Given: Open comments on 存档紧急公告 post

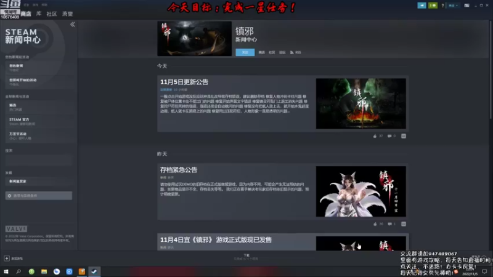Looking at the screenshot, I should tap(389, 224).
